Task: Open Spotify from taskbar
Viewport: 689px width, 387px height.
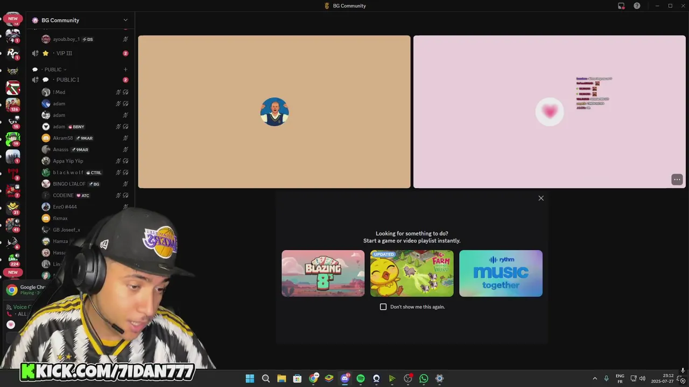Action: tap(361, 378)
